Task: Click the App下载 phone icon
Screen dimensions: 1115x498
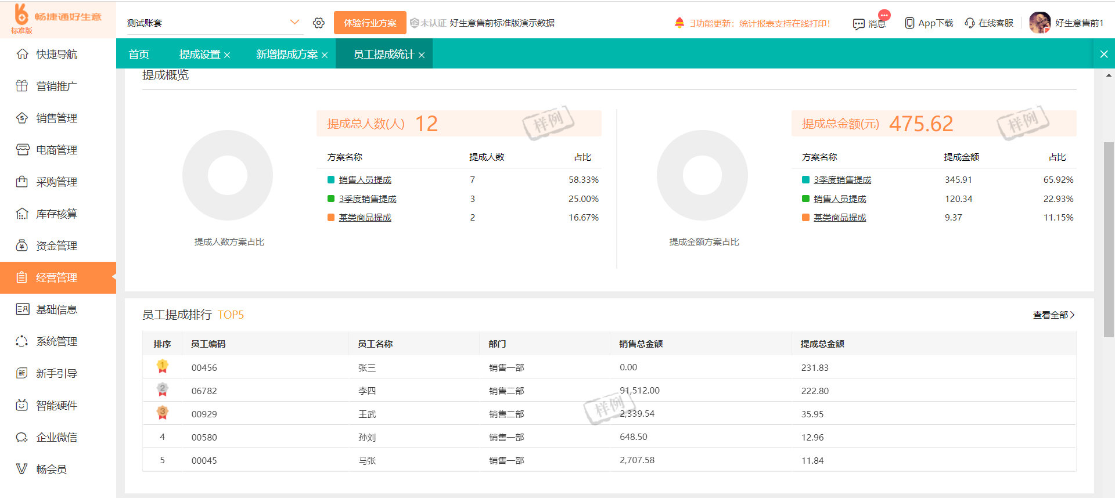Action: [909, 23]
